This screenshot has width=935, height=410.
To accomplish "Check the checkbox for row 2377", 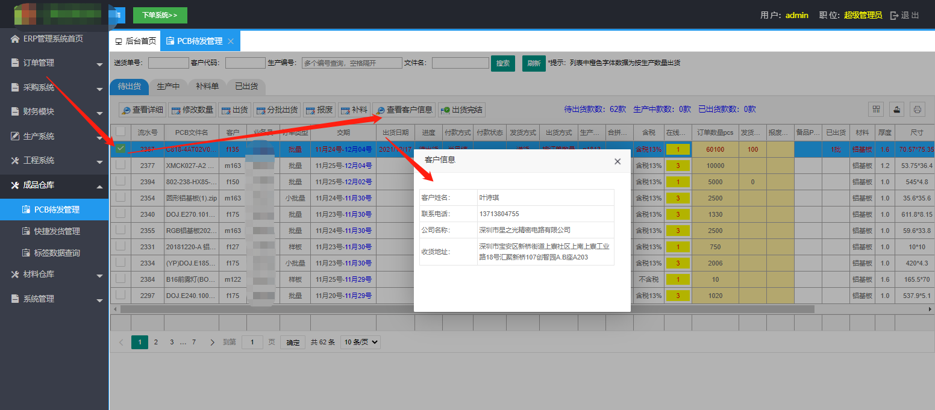I will pyautogui.click(x=120, y=165).
